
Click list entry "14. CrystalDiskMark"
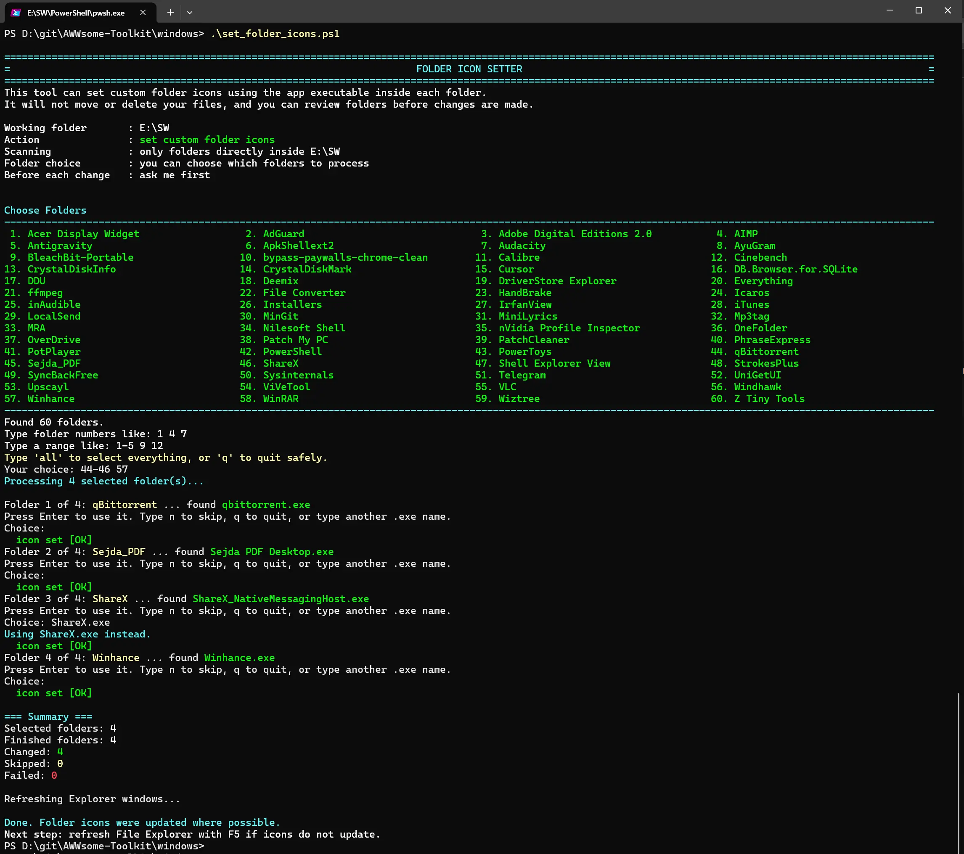[x=296, y=269]
